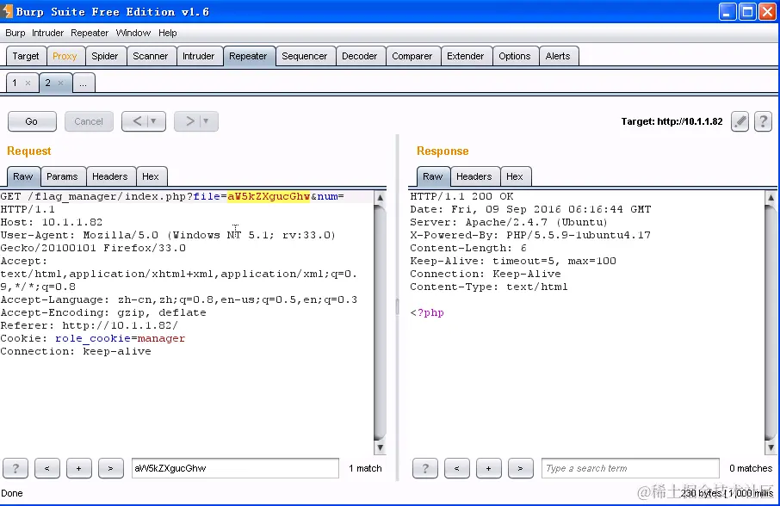Switch to the Target tab
The width and height of the screenshot is (780, 506).
tap(26, 56)
